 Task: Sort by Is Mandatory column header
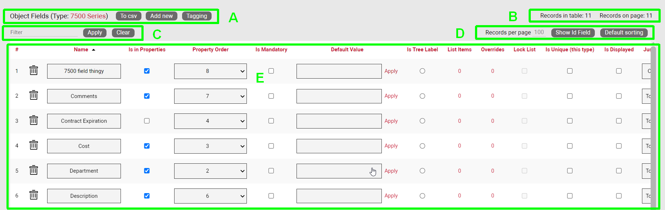271,50
